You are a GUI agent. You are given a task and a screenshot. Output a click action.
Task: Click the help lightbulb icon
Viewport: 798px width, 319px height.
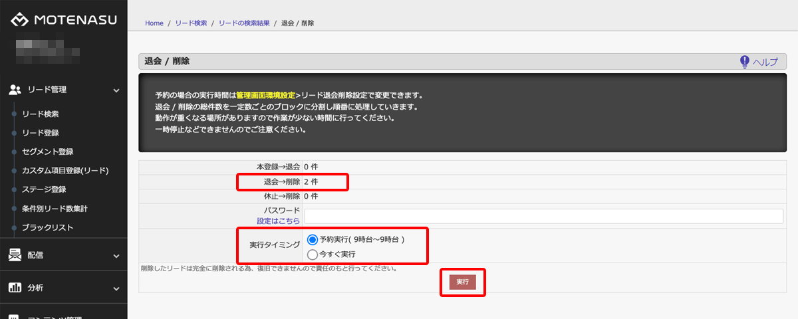pos(745,62)
